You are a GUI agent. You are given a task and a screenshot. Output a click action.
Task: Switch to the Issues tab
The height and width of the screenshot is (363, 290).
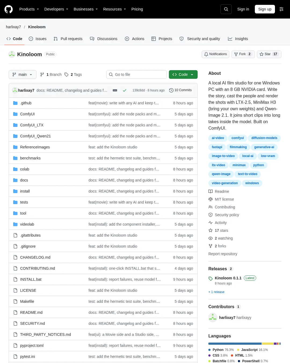38,39
